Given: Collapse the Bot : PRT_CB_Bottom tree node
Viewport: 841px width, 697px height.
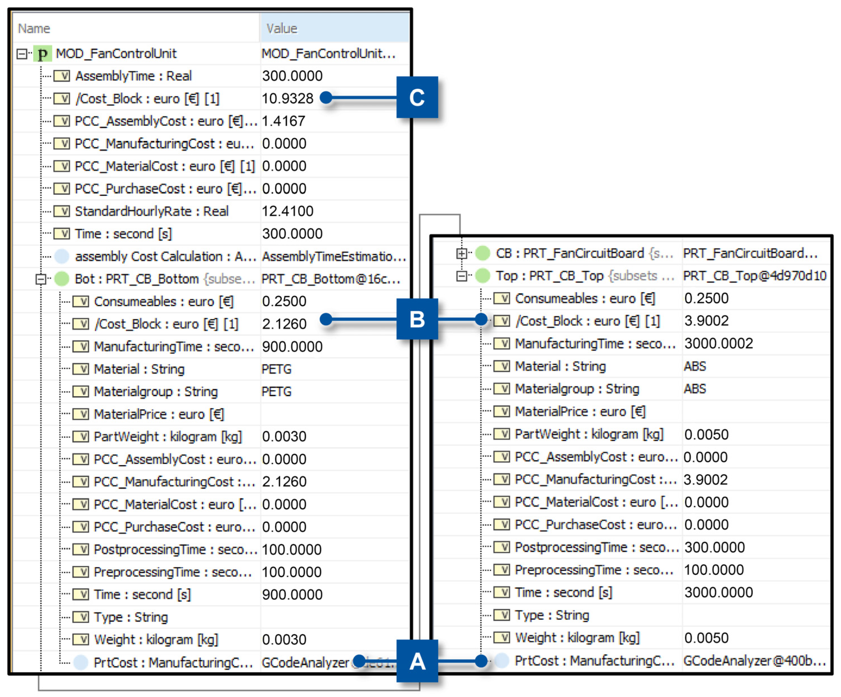Looking at the screenshot, I should (x=41, y=279).
